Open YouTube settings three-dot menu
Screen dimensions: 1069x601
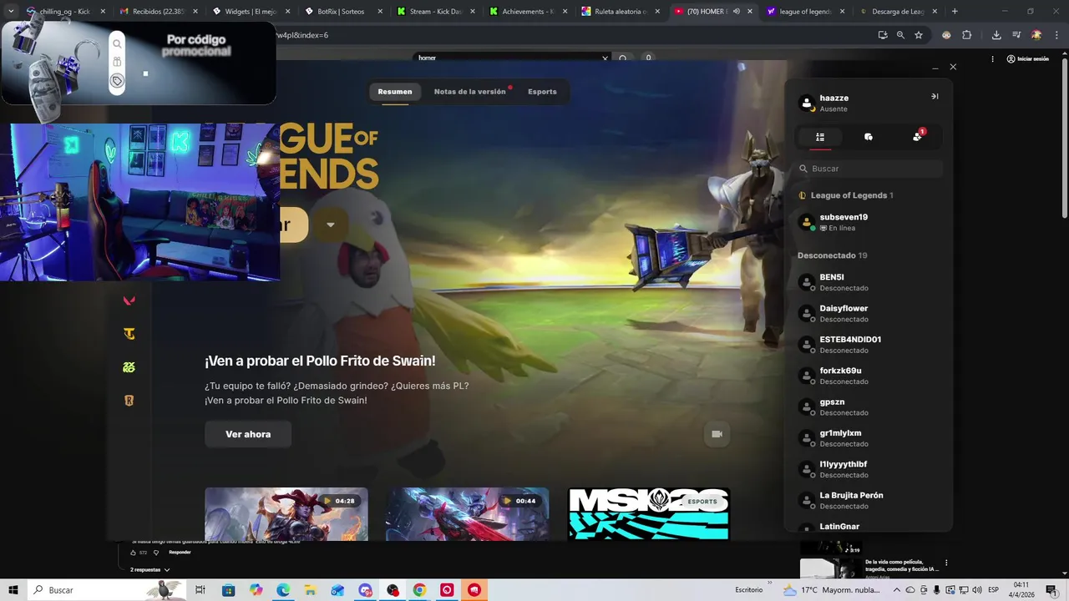pyautogui.click(x=992, y=58)
